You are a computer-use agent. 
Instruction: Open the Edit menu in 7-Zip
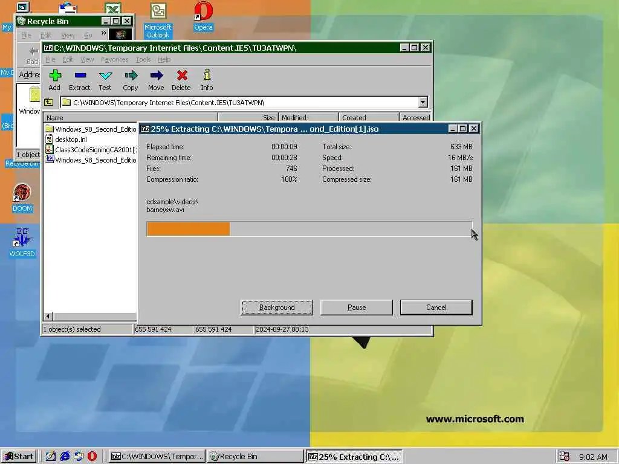(68, 59)
